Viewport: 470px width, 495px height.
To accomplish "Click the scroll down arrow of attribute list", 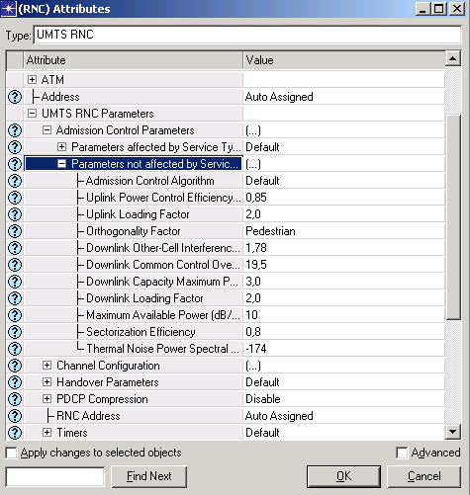I will 453,432.
